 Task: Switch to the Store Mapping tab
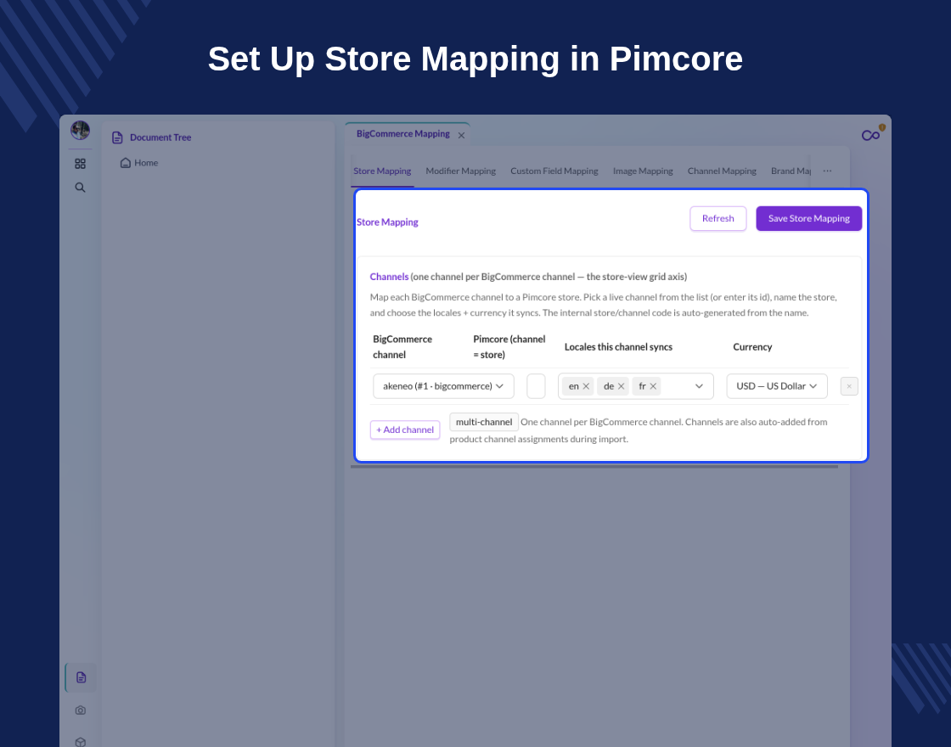click(x=382, y=171)
